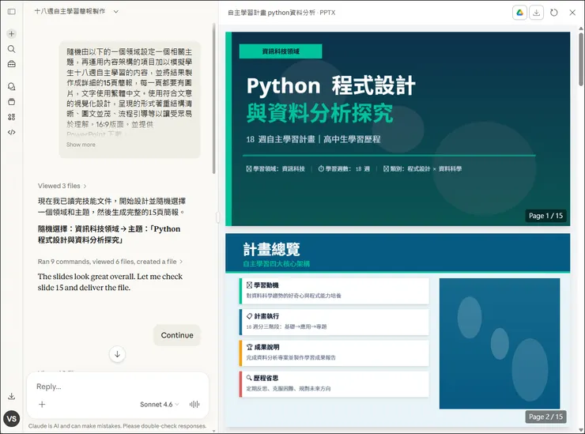Viewport: 585px width, 434px height.
Task: Open the VS user profile avatar
Action: click(x=12, y=419)
